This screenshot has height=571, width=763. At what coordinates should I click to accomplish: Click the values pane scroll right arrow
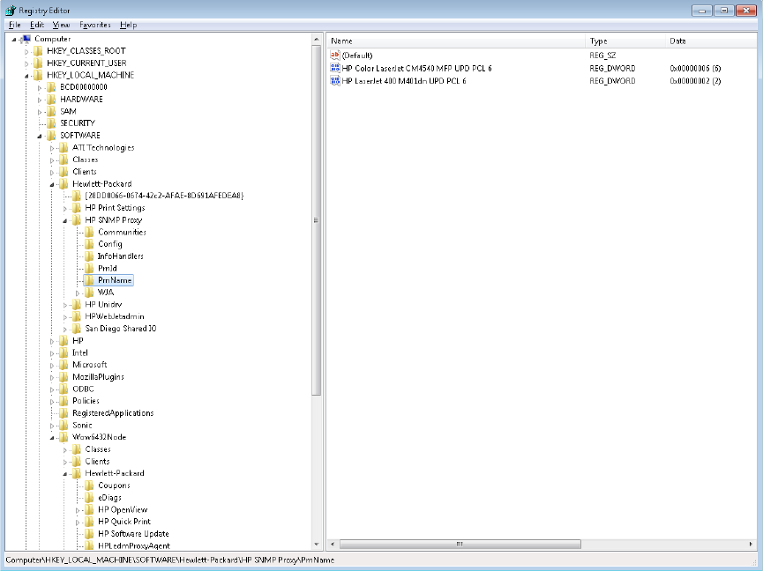tap(752, 545)
